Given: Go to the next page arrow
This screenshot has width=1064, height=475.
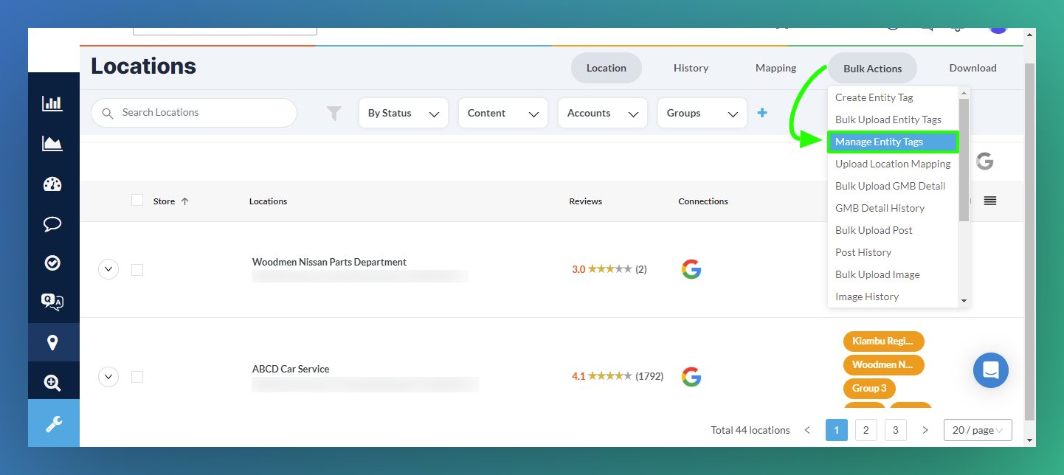Looking at the screenshot, I should (x=925, y=430).
